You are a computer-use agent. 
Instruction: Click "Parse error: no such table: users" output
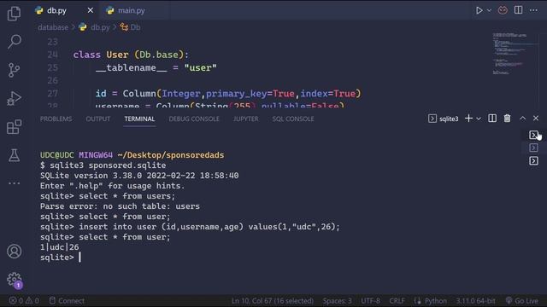[x=120, y=206]
